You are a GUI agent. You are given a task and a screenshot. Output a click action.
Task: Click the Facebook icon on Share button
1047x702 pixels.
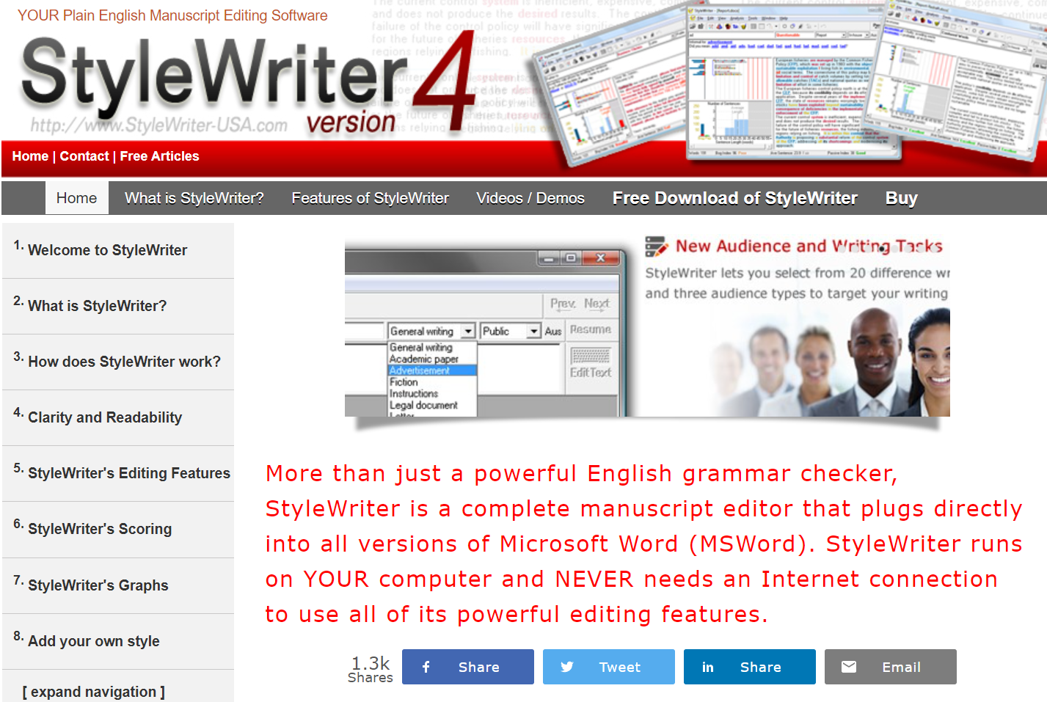(x=426, y=667)
